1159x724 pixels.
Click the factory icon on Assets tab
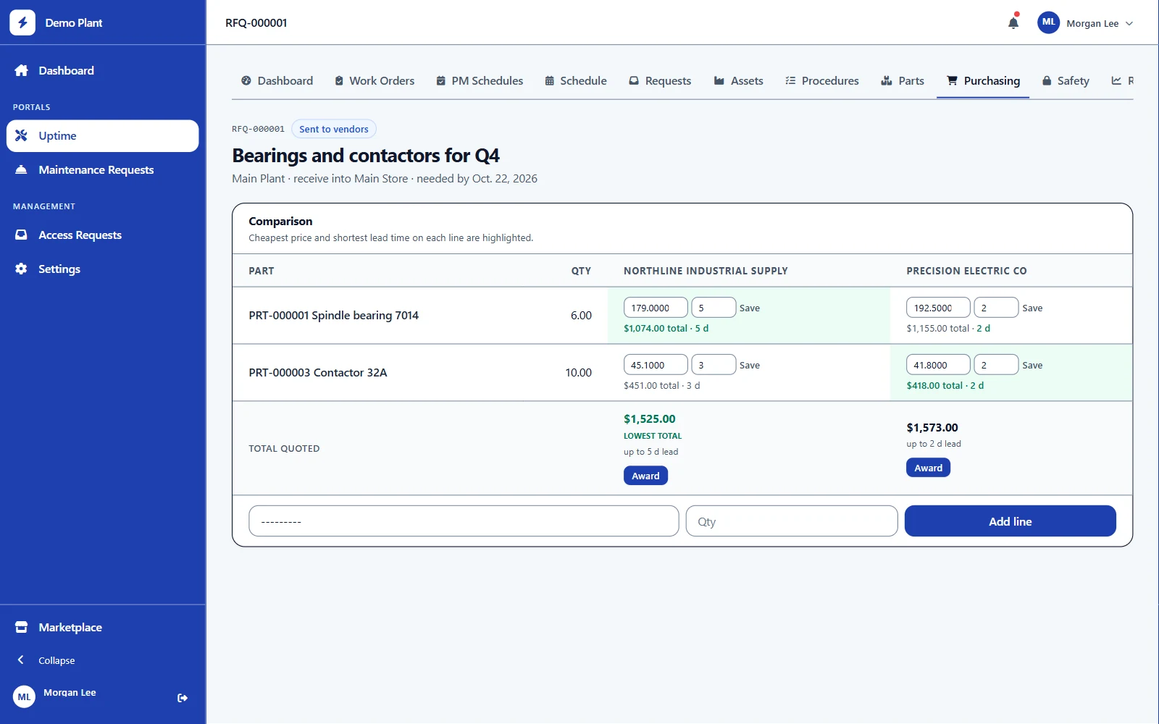(719, 80)
